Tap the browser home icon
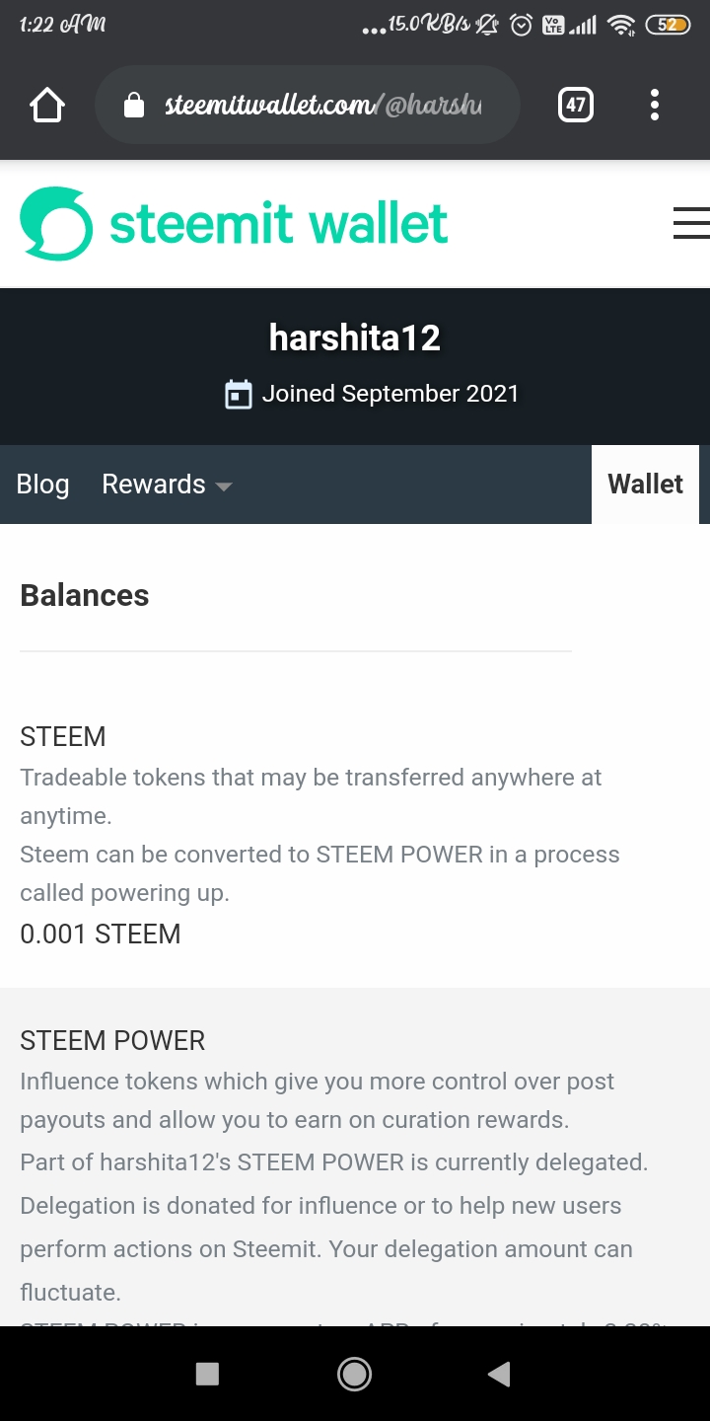Viewport: 710px width, 1421px height. click(x=47, y=105)
